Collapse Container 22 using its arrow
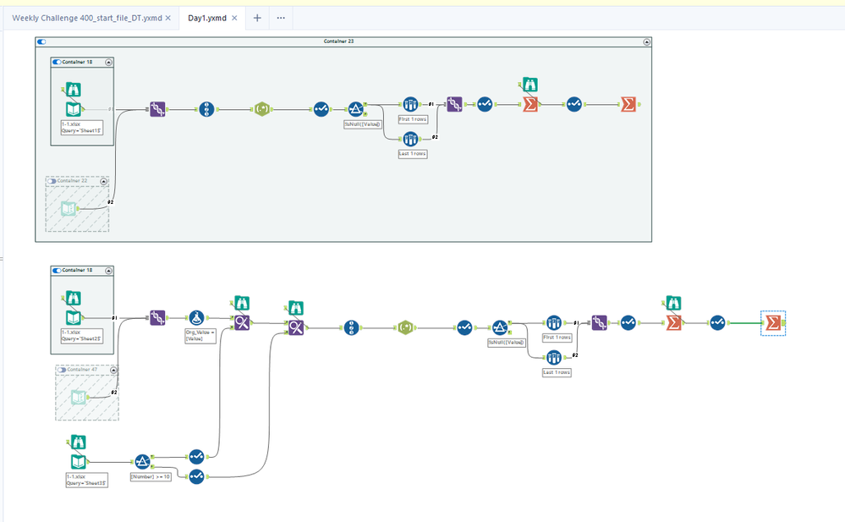The width and height of the screenshot is (845, 522). tap(103, 181)
